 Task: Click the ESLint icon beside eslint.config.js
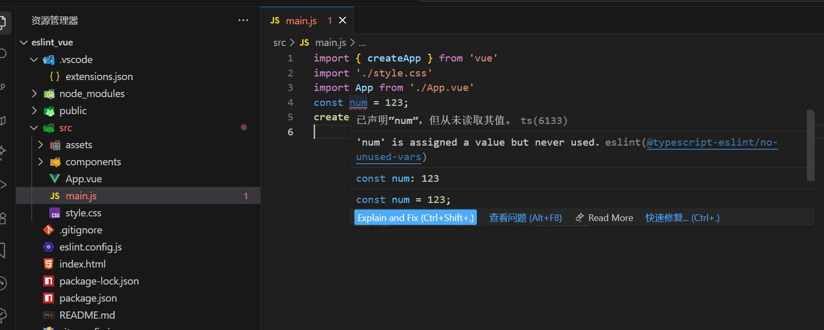49,247
